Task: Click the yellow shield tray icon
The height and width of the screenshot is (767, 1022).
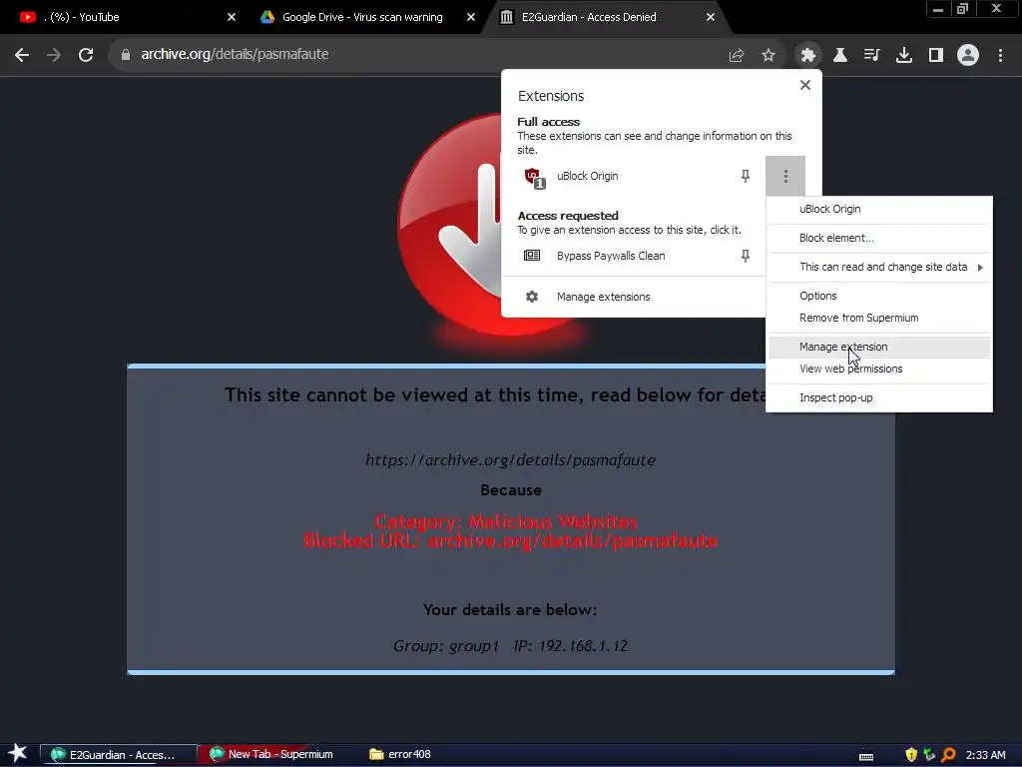Action: pos(911,755)
